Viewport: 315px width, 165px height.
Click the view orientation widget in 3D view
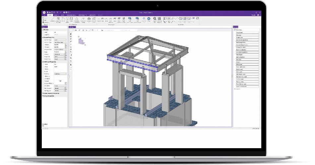(81, 41)
